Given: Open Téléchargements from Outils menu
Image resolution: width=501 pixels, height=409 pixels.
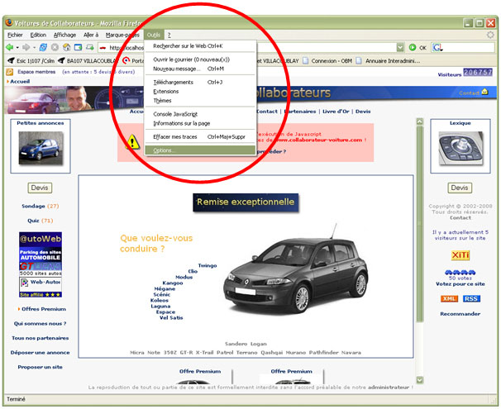Looking at the screenshot, I should click(200, 82).
